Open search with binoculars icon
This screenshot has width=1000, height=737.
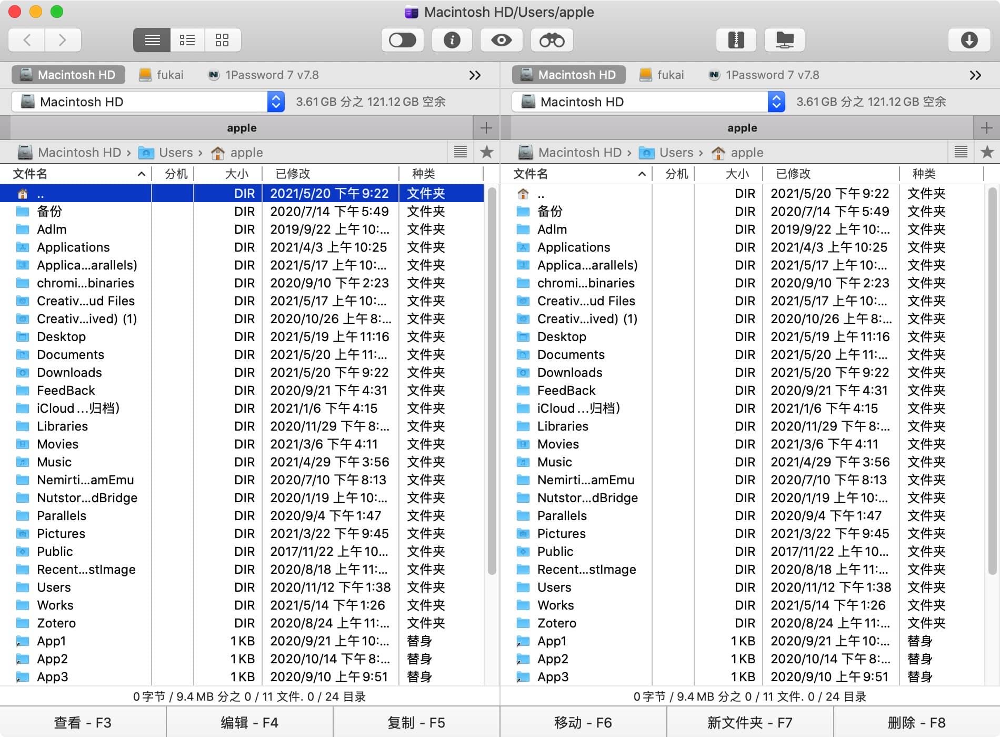click(552, 40)
